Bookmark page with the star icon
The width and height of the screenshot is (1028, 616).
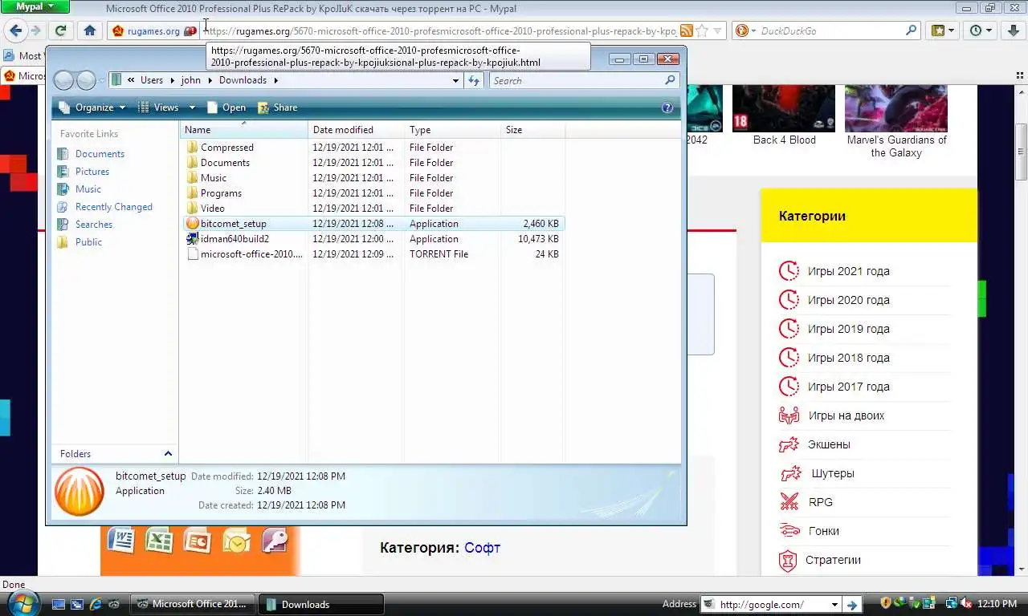coord(702,30)
